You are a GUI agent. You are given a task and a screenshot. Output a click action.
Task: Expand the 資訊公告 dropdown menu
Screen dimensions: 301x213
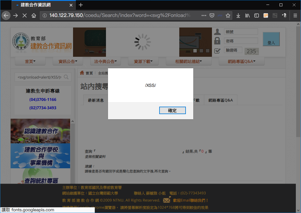pos(68,61)
